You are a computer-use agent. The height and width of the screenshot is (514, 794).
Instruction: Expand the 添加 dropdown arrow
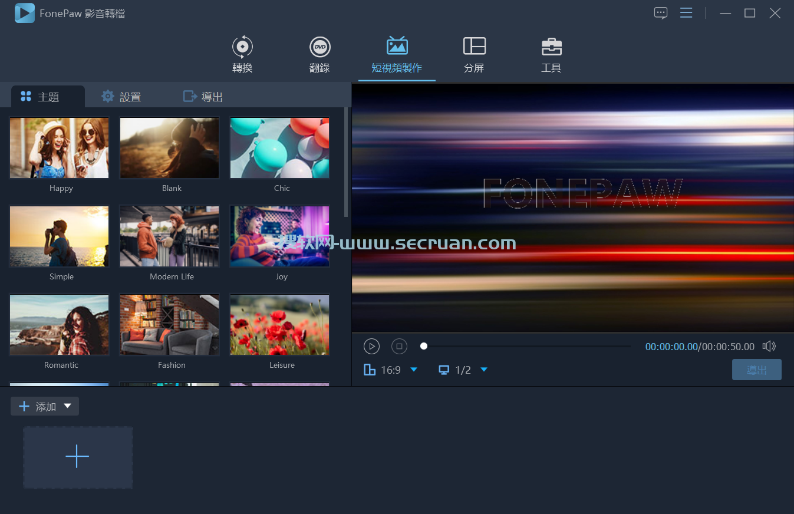point(67,406)
